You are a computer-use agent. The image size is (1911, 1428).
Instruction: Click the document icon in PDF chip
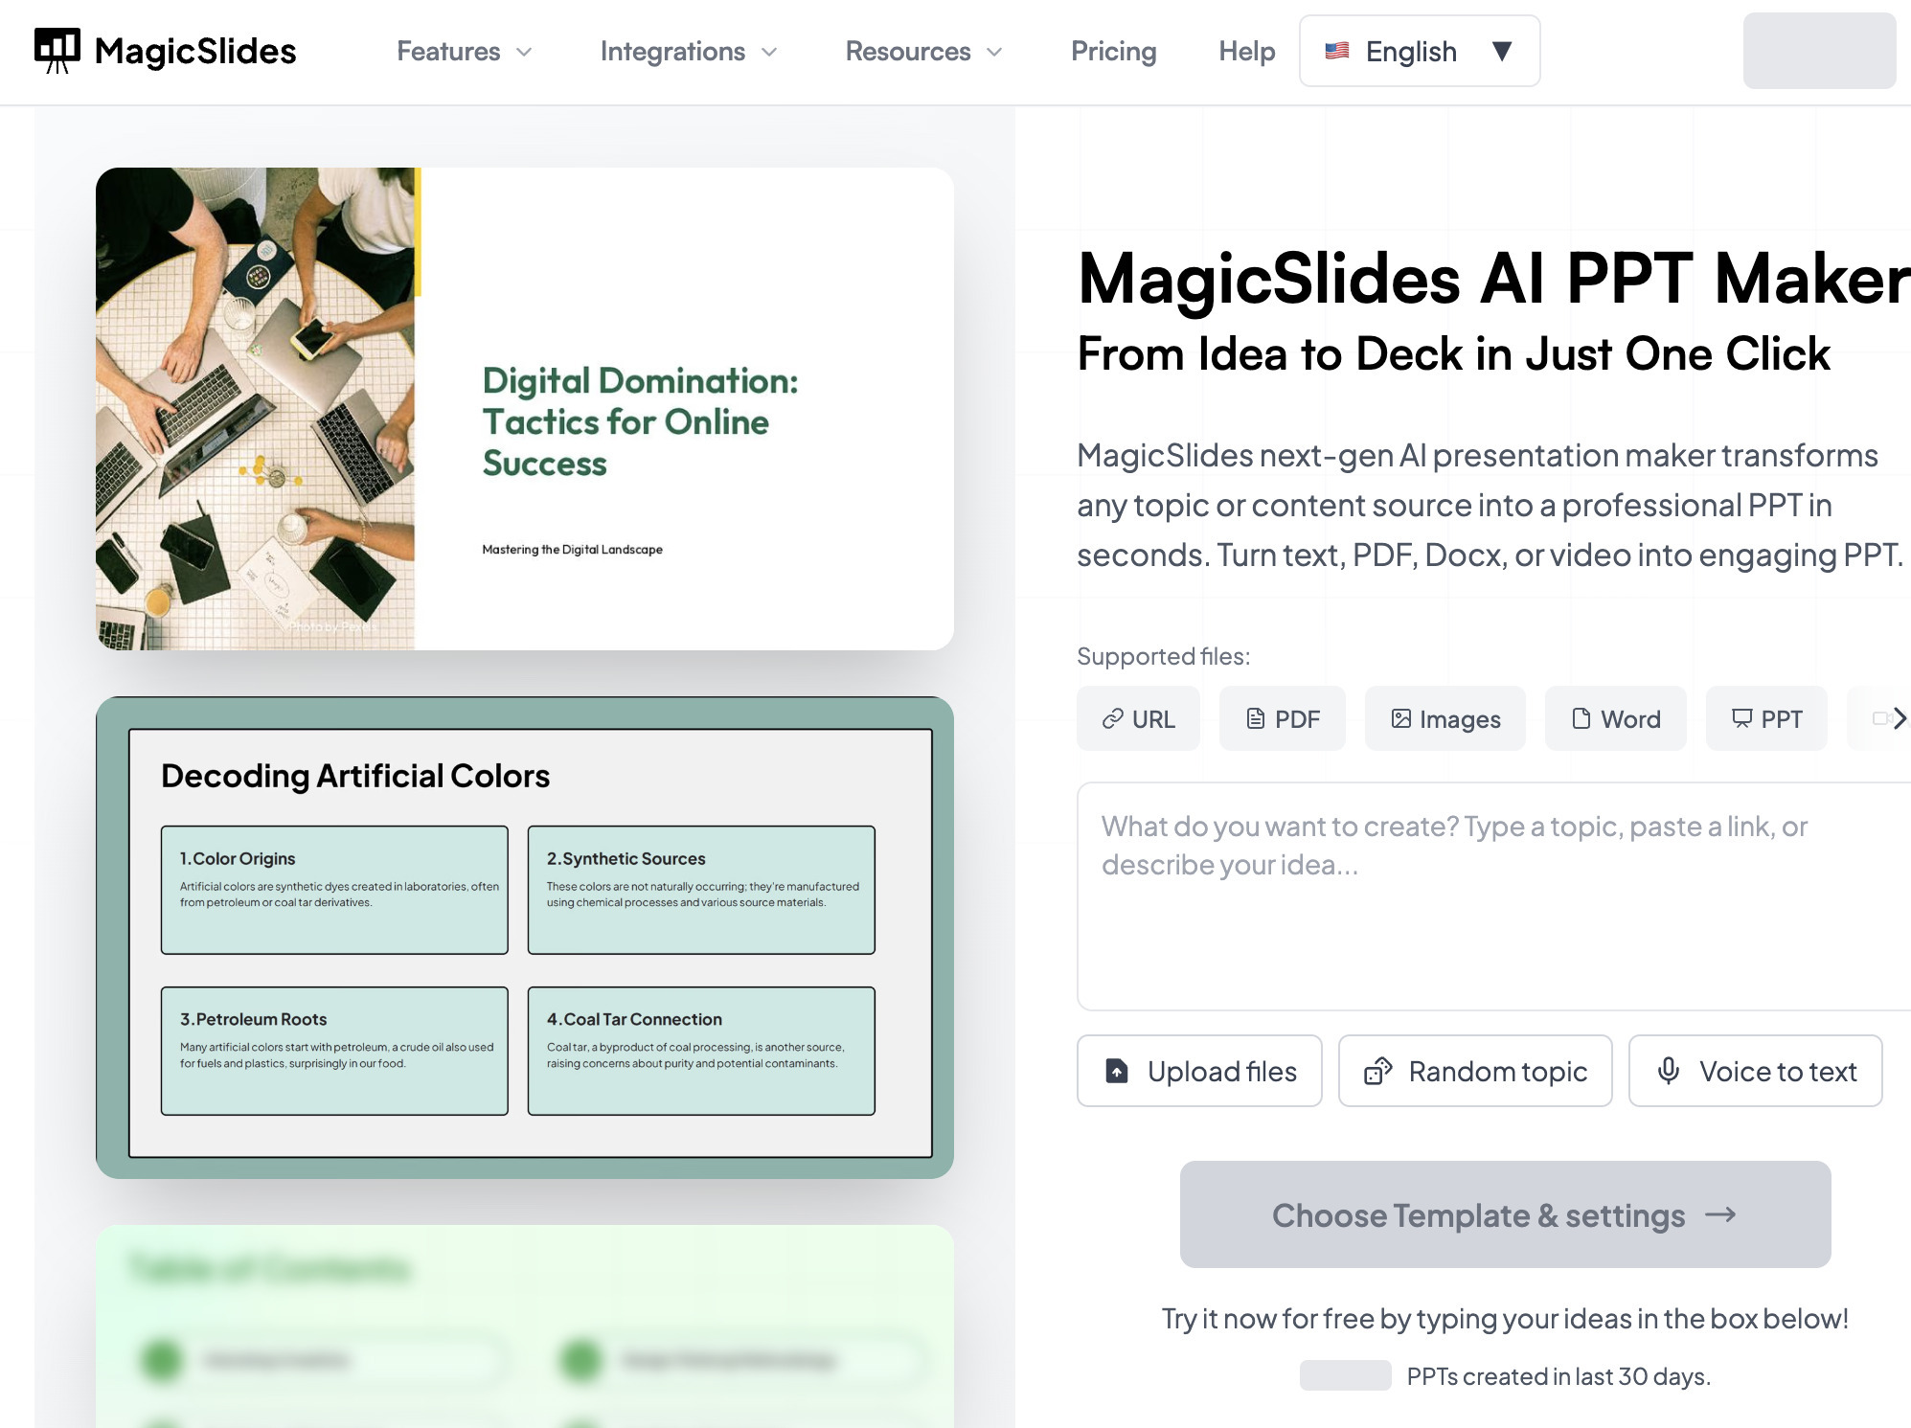[x=1255, y=719]
